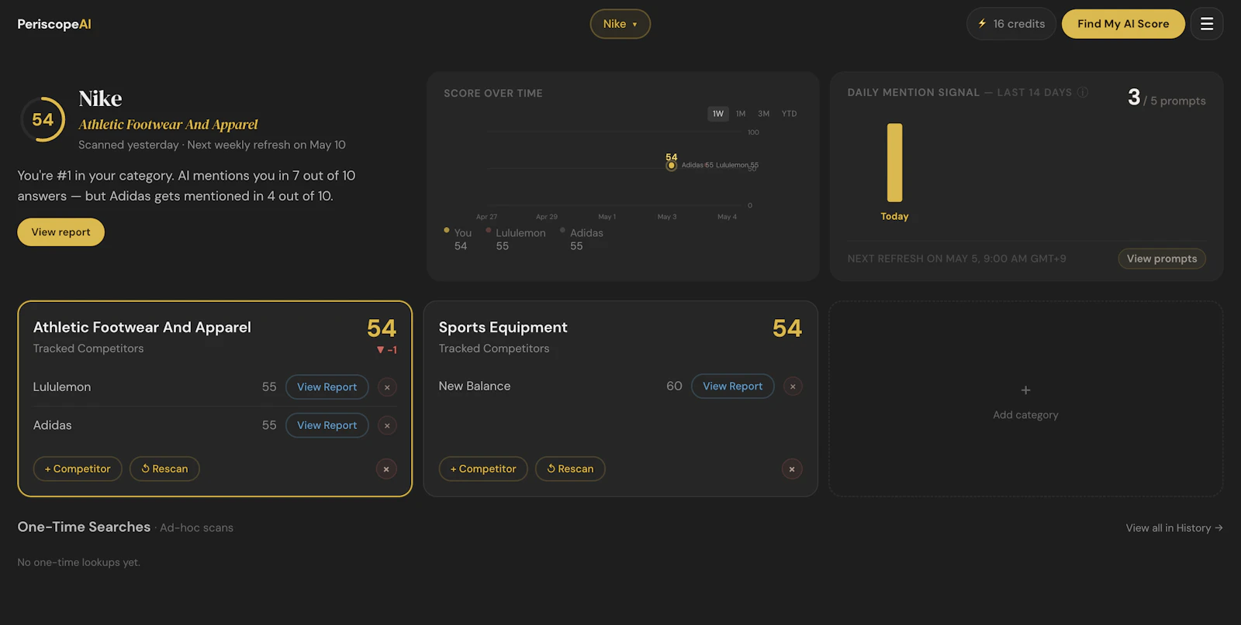Click the New Balance score of 60
The image size is (1241, 625).
(674, 386)
